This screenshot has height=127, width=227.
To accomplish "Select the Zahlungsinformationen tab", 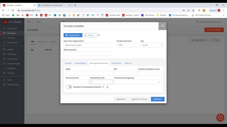I will 99,63.
